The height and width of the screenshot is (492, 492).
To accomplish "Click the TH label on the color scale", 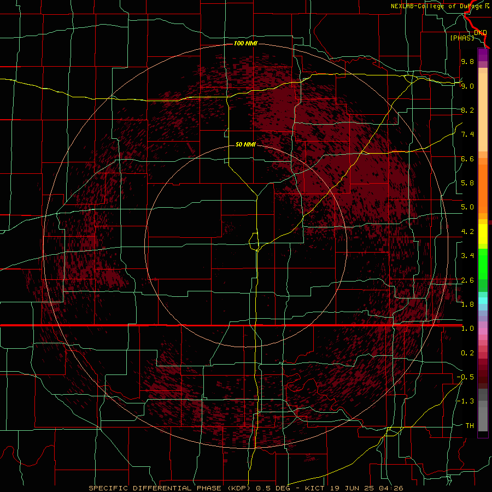I will click(x=470, y=426).
